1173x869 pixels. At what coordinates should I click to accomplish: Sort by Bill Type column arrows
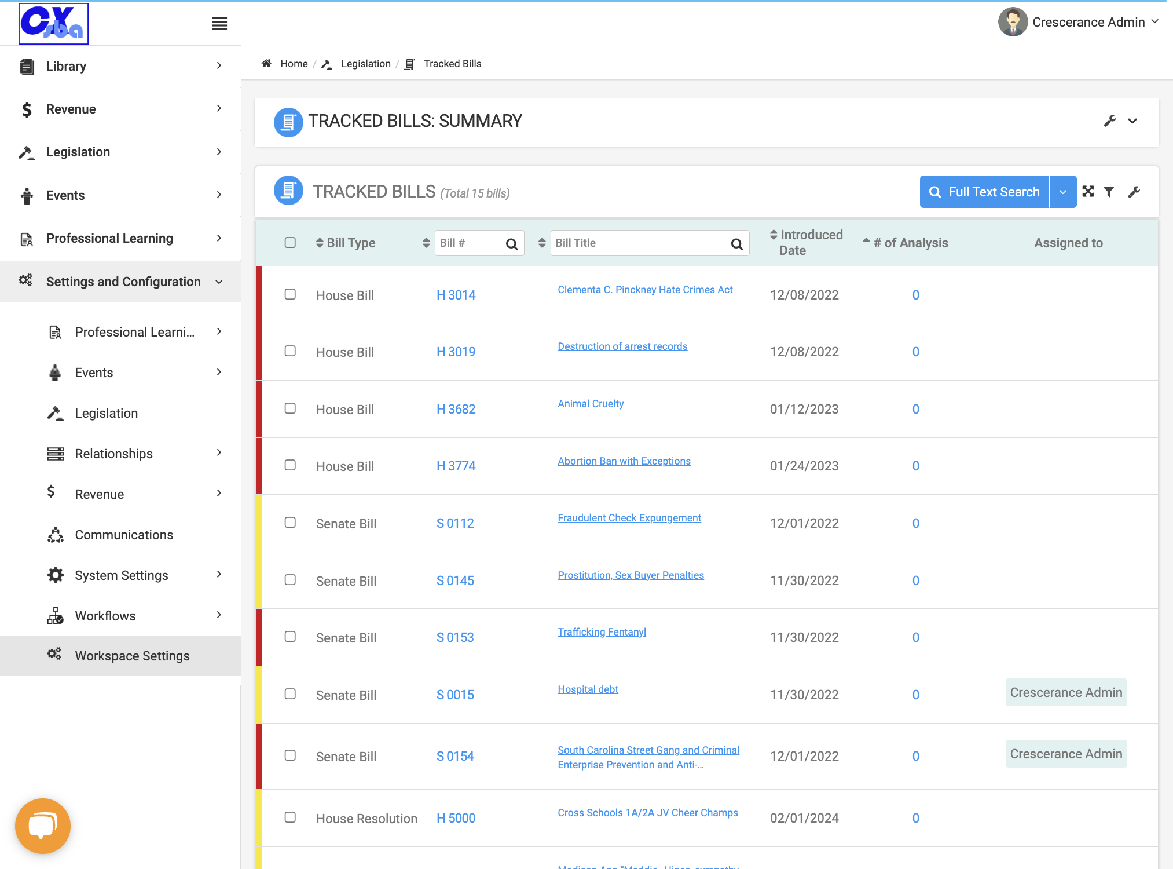(320, 243)
